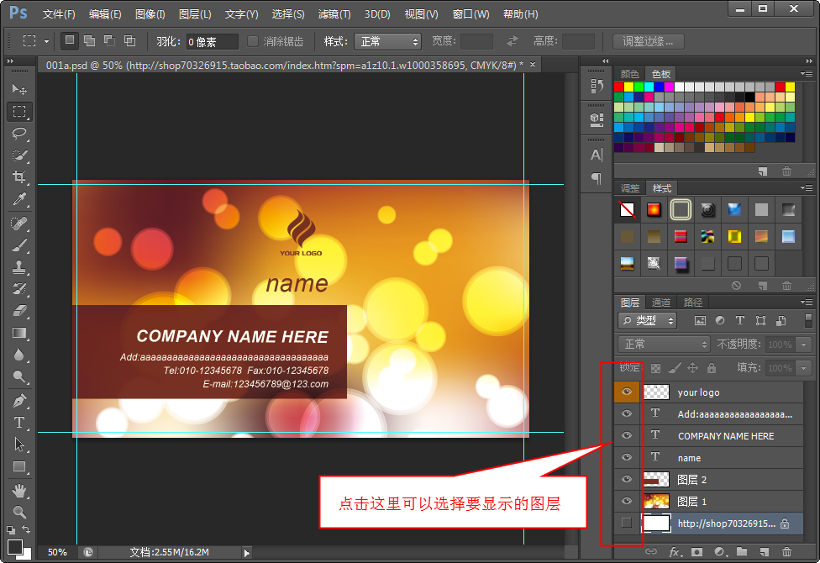Close the 001a.psd document tab
The width and height of the screenshot is (820, 563).
532,64
